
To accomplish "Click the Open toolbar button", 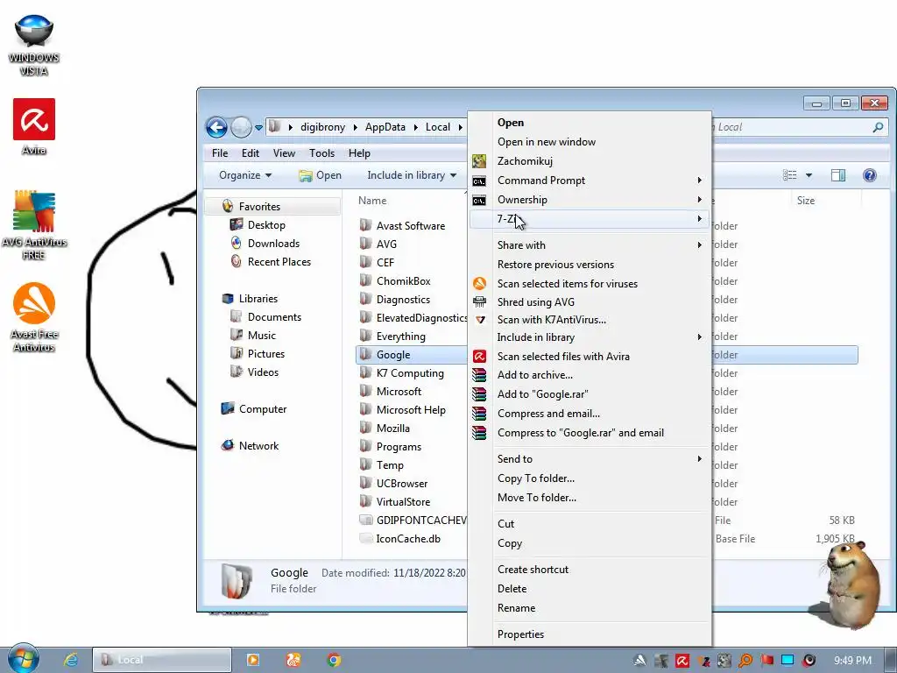I will (321, 175).
